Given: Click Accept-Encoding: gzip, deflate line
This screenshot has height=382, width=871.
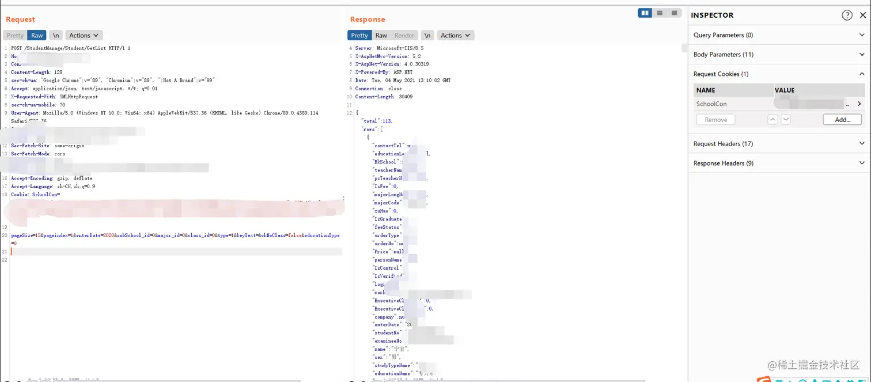Looking at the screenshot, I should [x=52, y=178].
